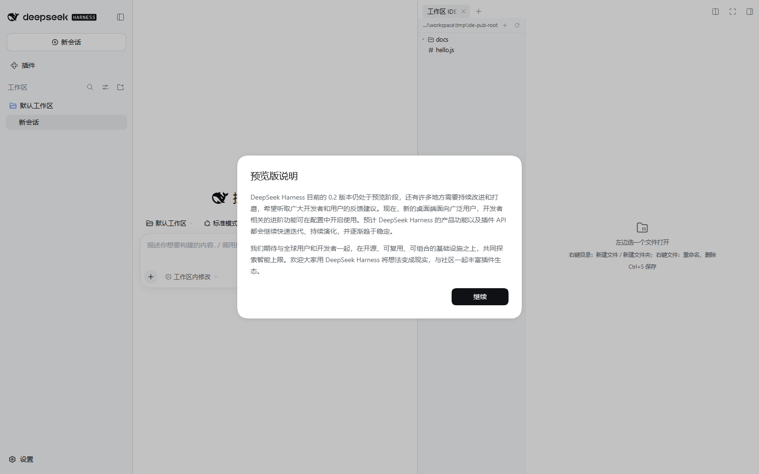Click the plus attach button in chat input
The height and width of the screenshot is (474, 759).
(151, 277)
